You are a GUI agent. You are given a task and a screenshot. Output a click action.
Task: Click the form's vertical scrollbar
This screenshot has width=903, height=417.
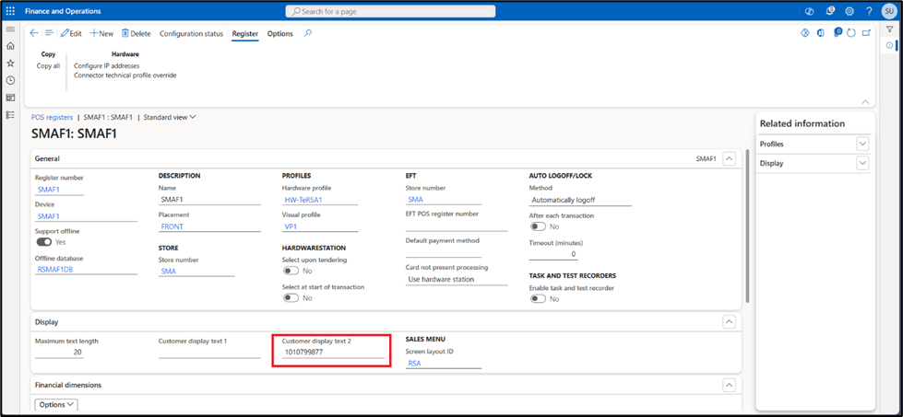pos(747,226)
